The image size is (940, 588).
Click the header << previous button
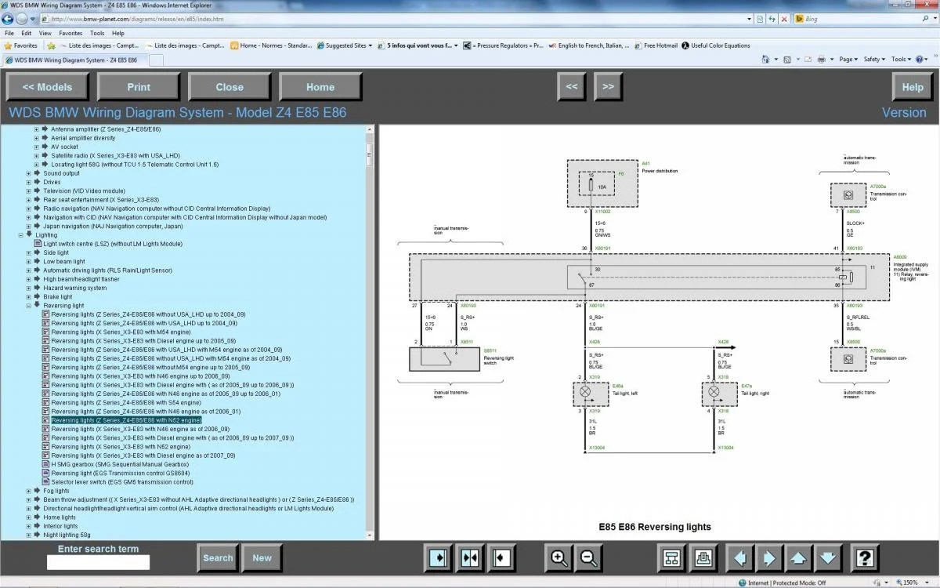click(x=572, y=87)
